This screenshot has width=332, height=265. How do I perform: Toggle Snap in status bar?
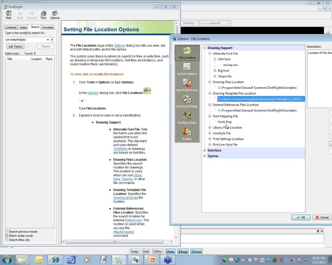(x=135, y=251)
